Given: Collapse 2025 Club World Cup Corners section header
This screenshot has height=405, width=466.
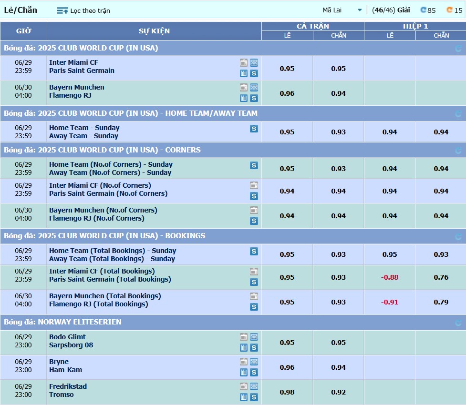Looking at the screenshot, I should click(x=102, y=150).
